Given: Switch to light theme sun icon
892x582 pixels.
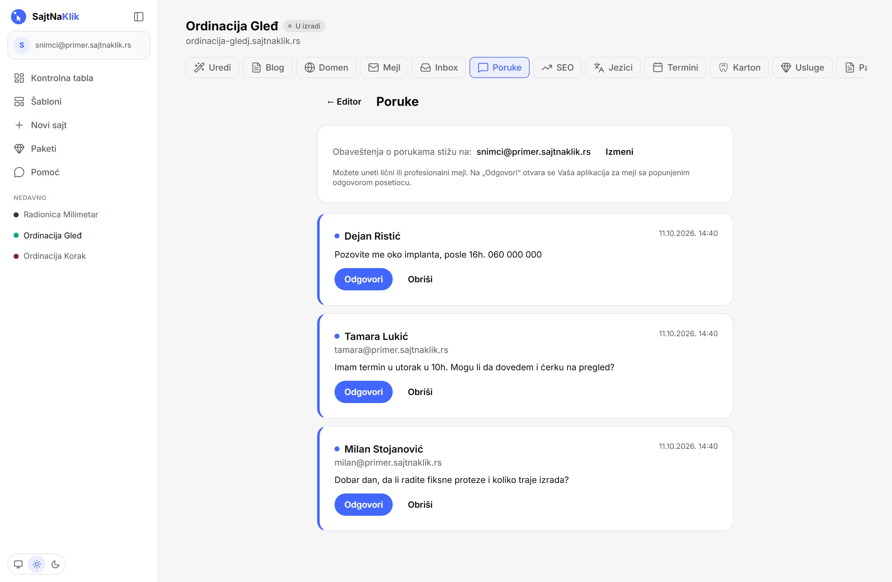Looking at the screenshot, I should [37, 564].
